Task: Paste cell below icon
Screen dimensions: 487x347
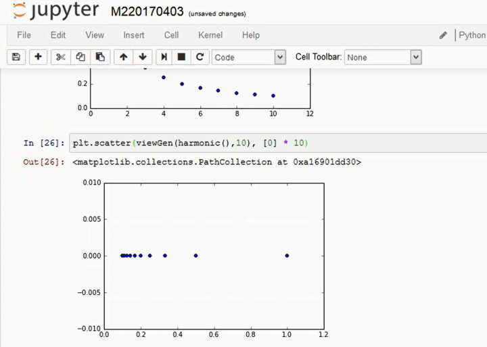Action: (x=100, y=57)
